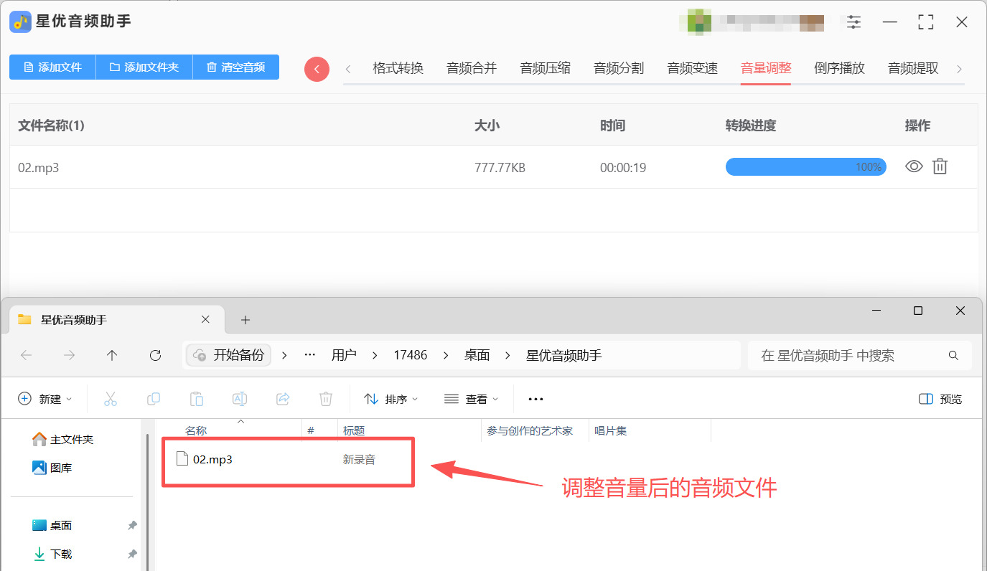Image resolution: width=987 pixels, height=571 pixels.
Task: Open the 新建 dropdown
Action: 45,399
